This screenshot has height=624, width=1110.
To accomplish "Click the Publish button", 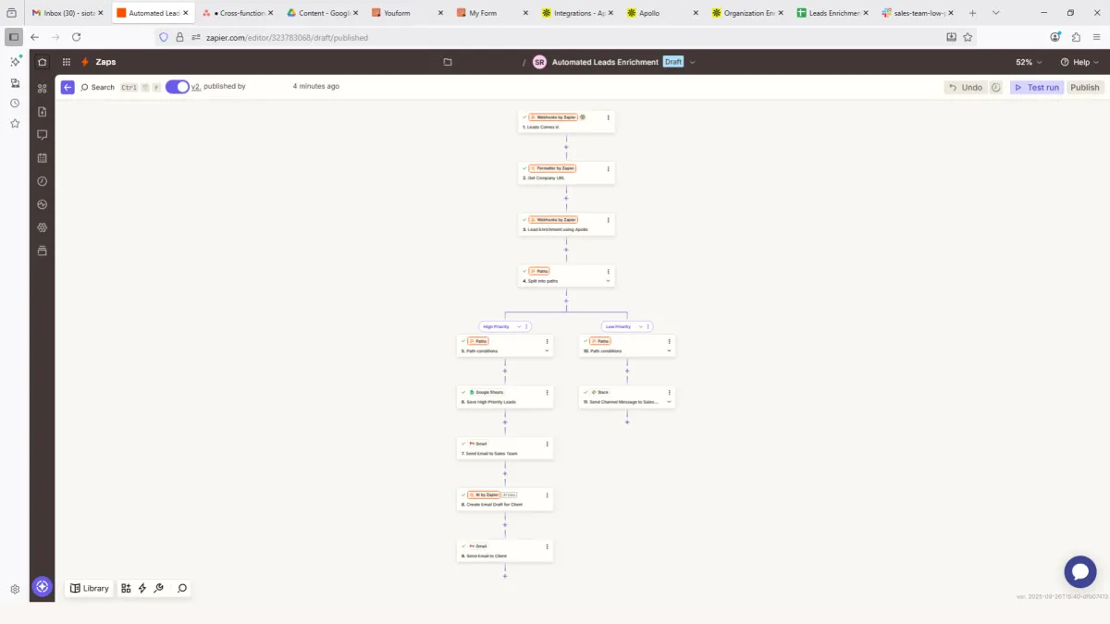I will click(x=1085, y=87).
